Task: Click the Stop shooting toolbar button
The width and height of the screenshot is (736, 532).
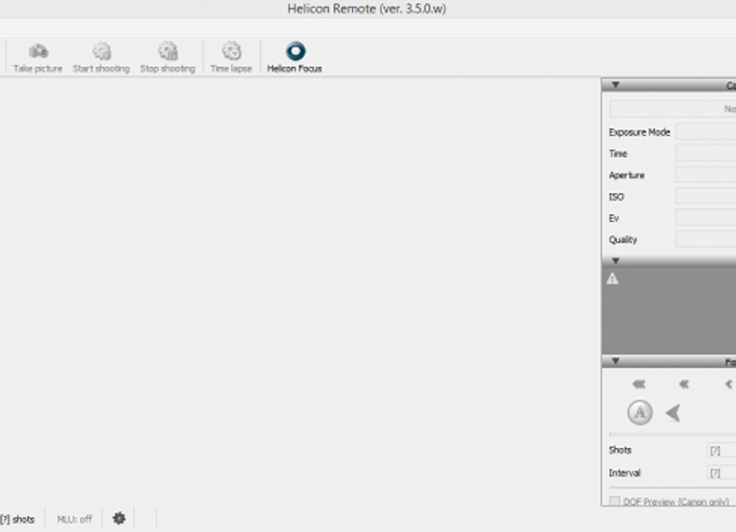Action: (168, 58)
